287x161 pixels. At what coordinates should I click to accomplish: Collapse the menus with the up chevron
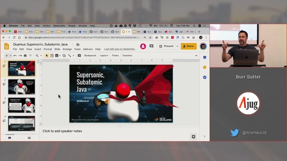click(x=196, y=55)
